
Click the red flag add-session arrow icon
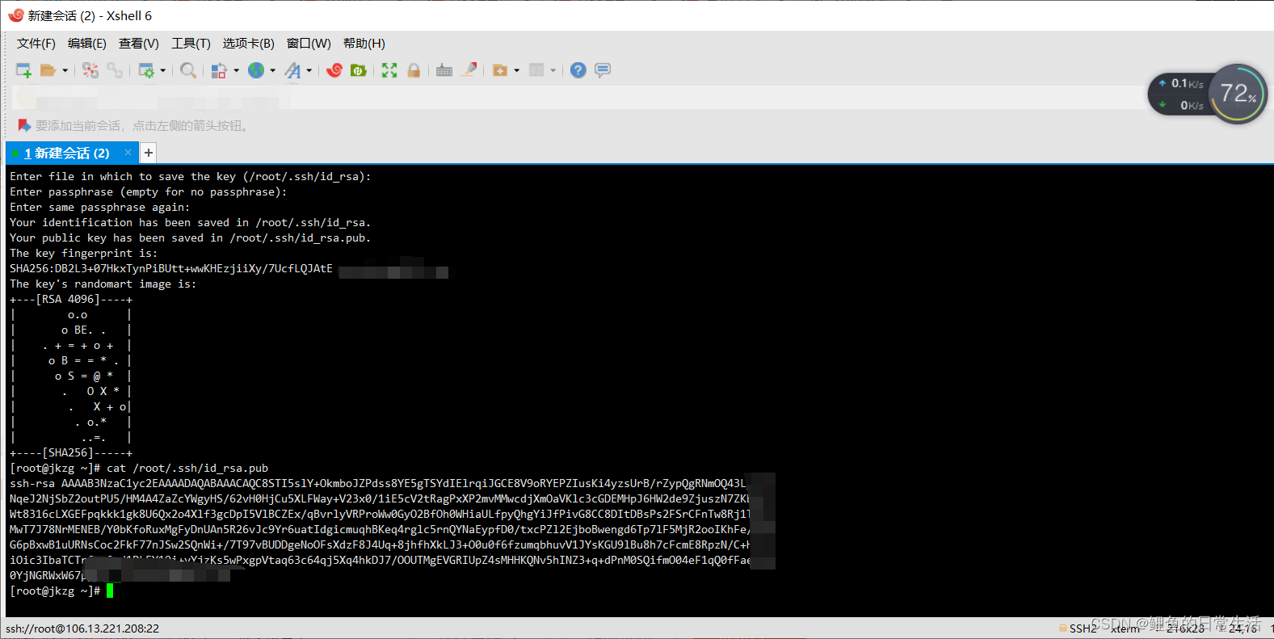(x=24, y=126)
